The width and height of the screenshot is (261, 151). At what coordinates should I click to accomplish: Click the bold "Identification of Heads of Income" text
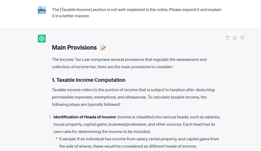pos(85,117)
